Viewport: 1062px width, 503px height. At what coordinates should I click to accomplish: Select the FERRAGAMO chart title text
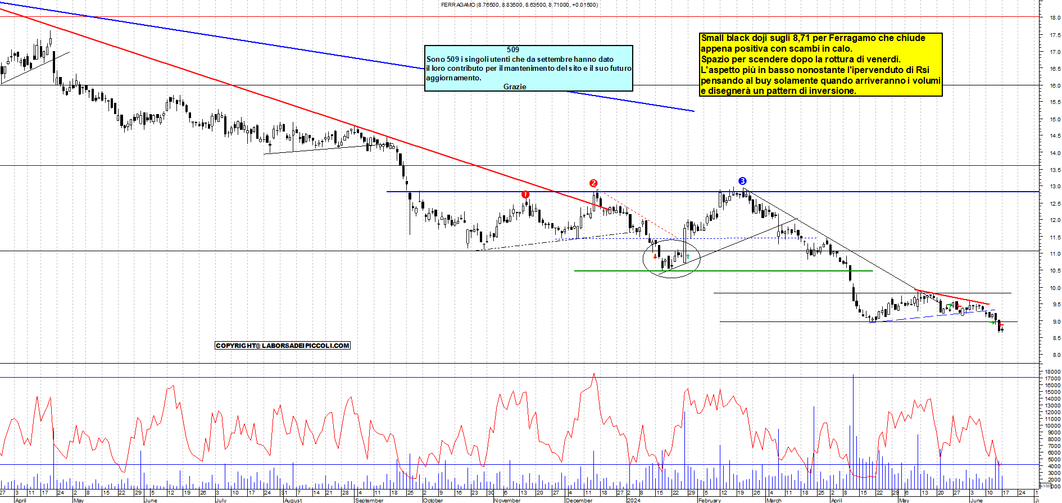pos(519,4)
